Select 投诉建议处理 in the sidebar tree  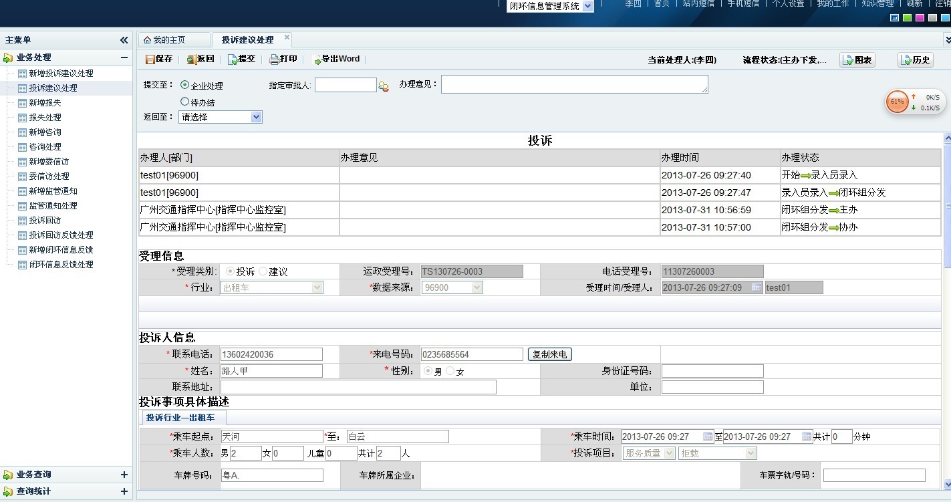(53, 88)
